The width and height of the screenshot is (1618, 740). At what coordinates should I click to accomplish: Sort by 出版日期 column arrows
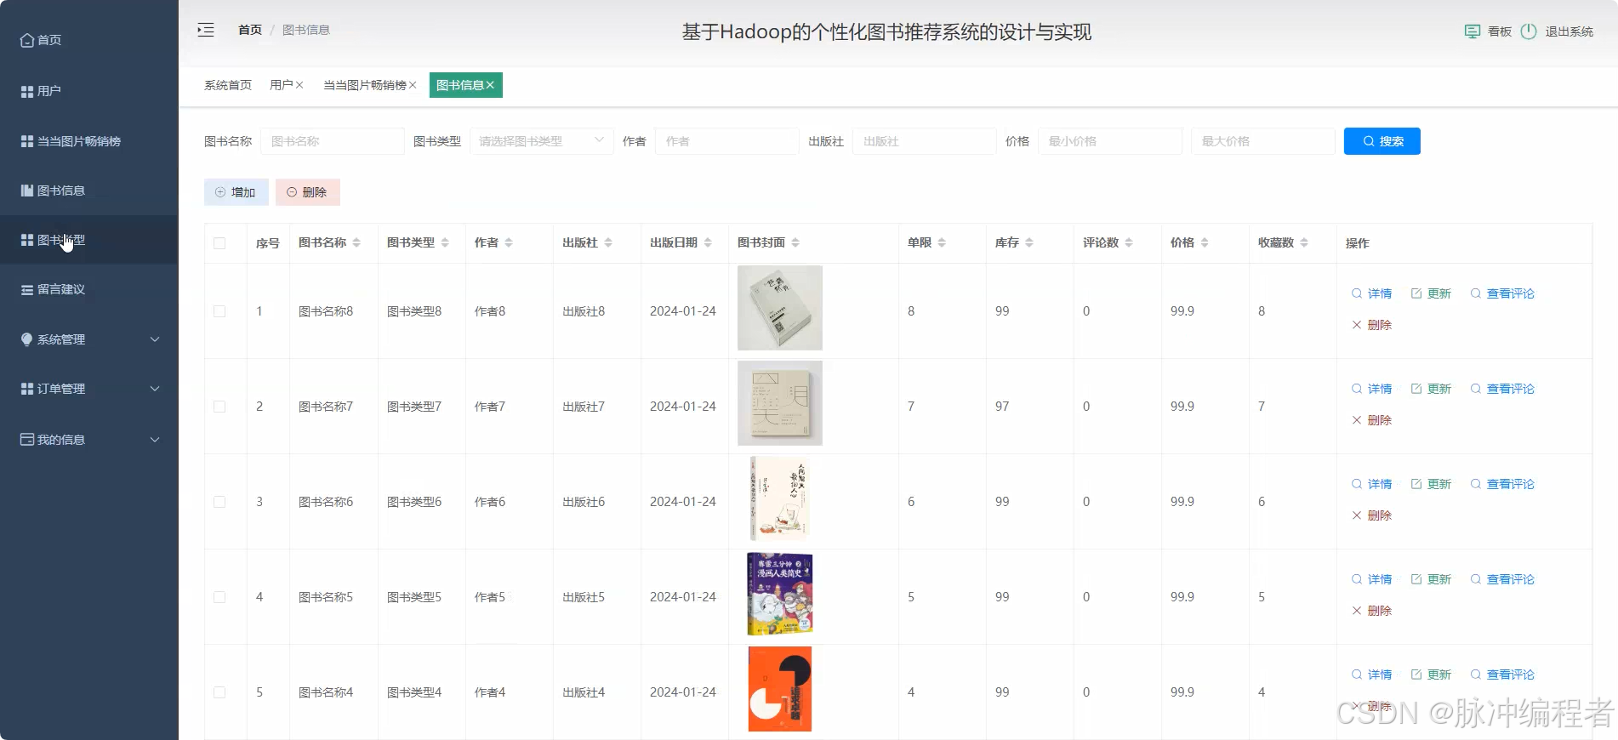tap(708, 243)
